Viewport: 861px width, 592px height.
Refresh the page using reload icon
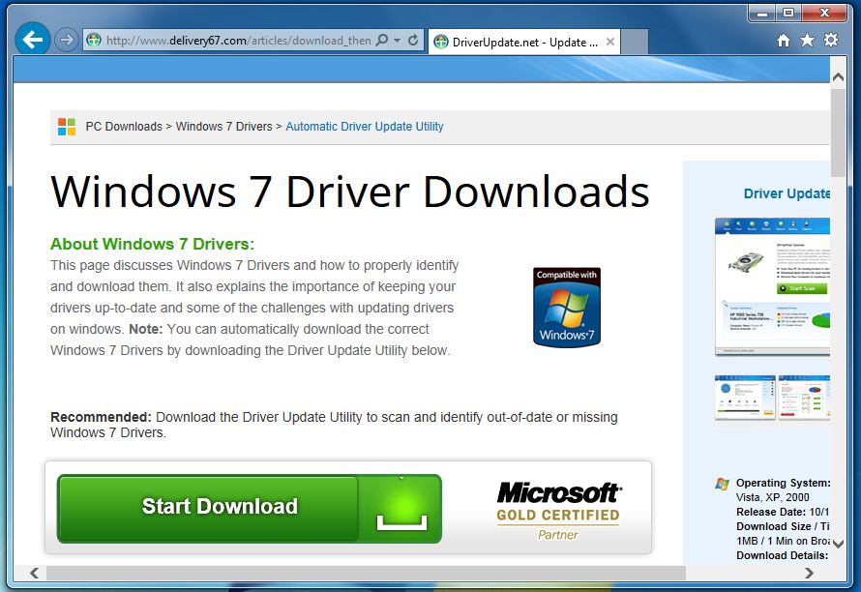tap(413, 40)
